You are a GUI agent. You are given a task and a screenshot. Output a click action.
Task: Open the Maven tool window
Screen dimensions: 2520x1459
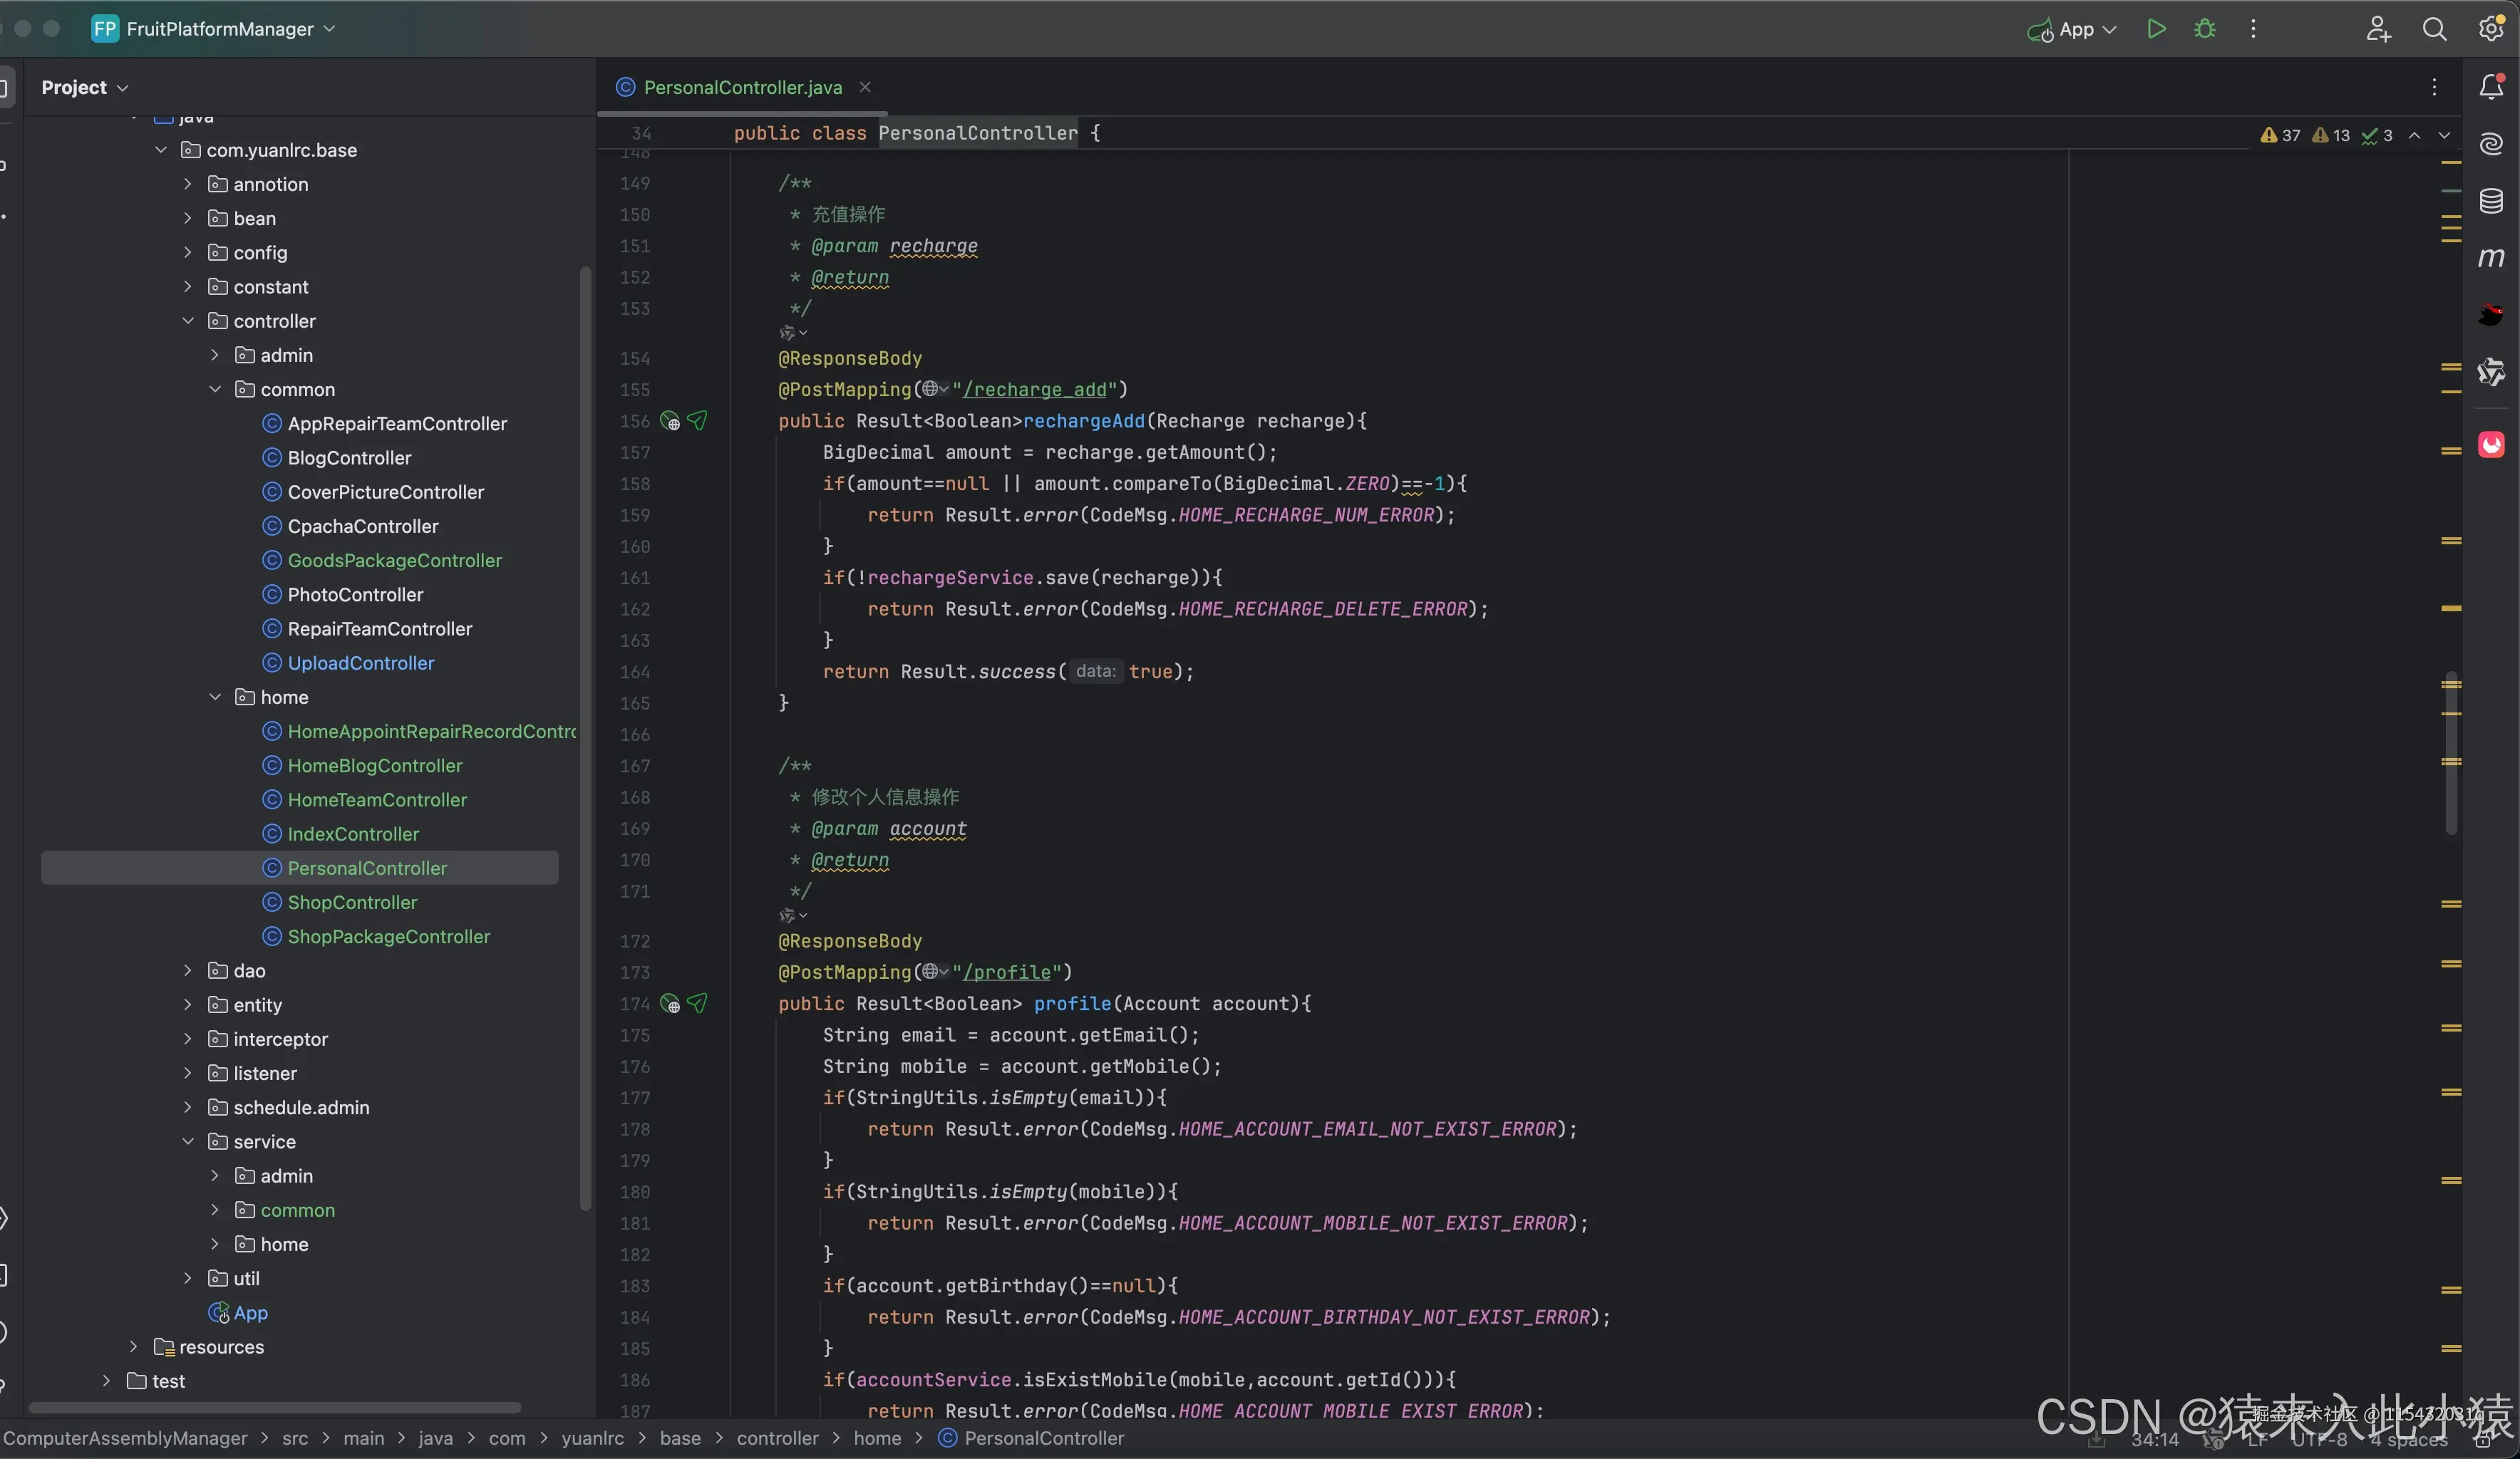tap(2491, 258)
